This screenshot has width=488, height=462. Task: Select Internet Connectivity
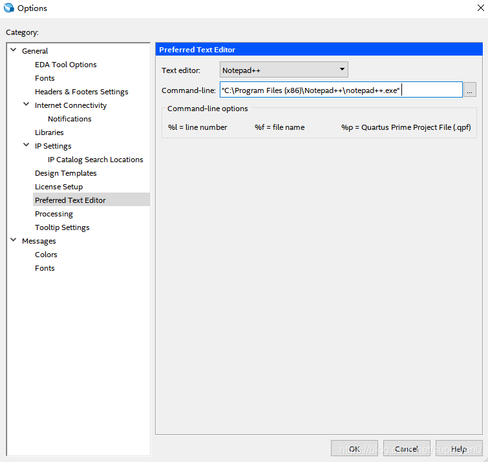70,105
